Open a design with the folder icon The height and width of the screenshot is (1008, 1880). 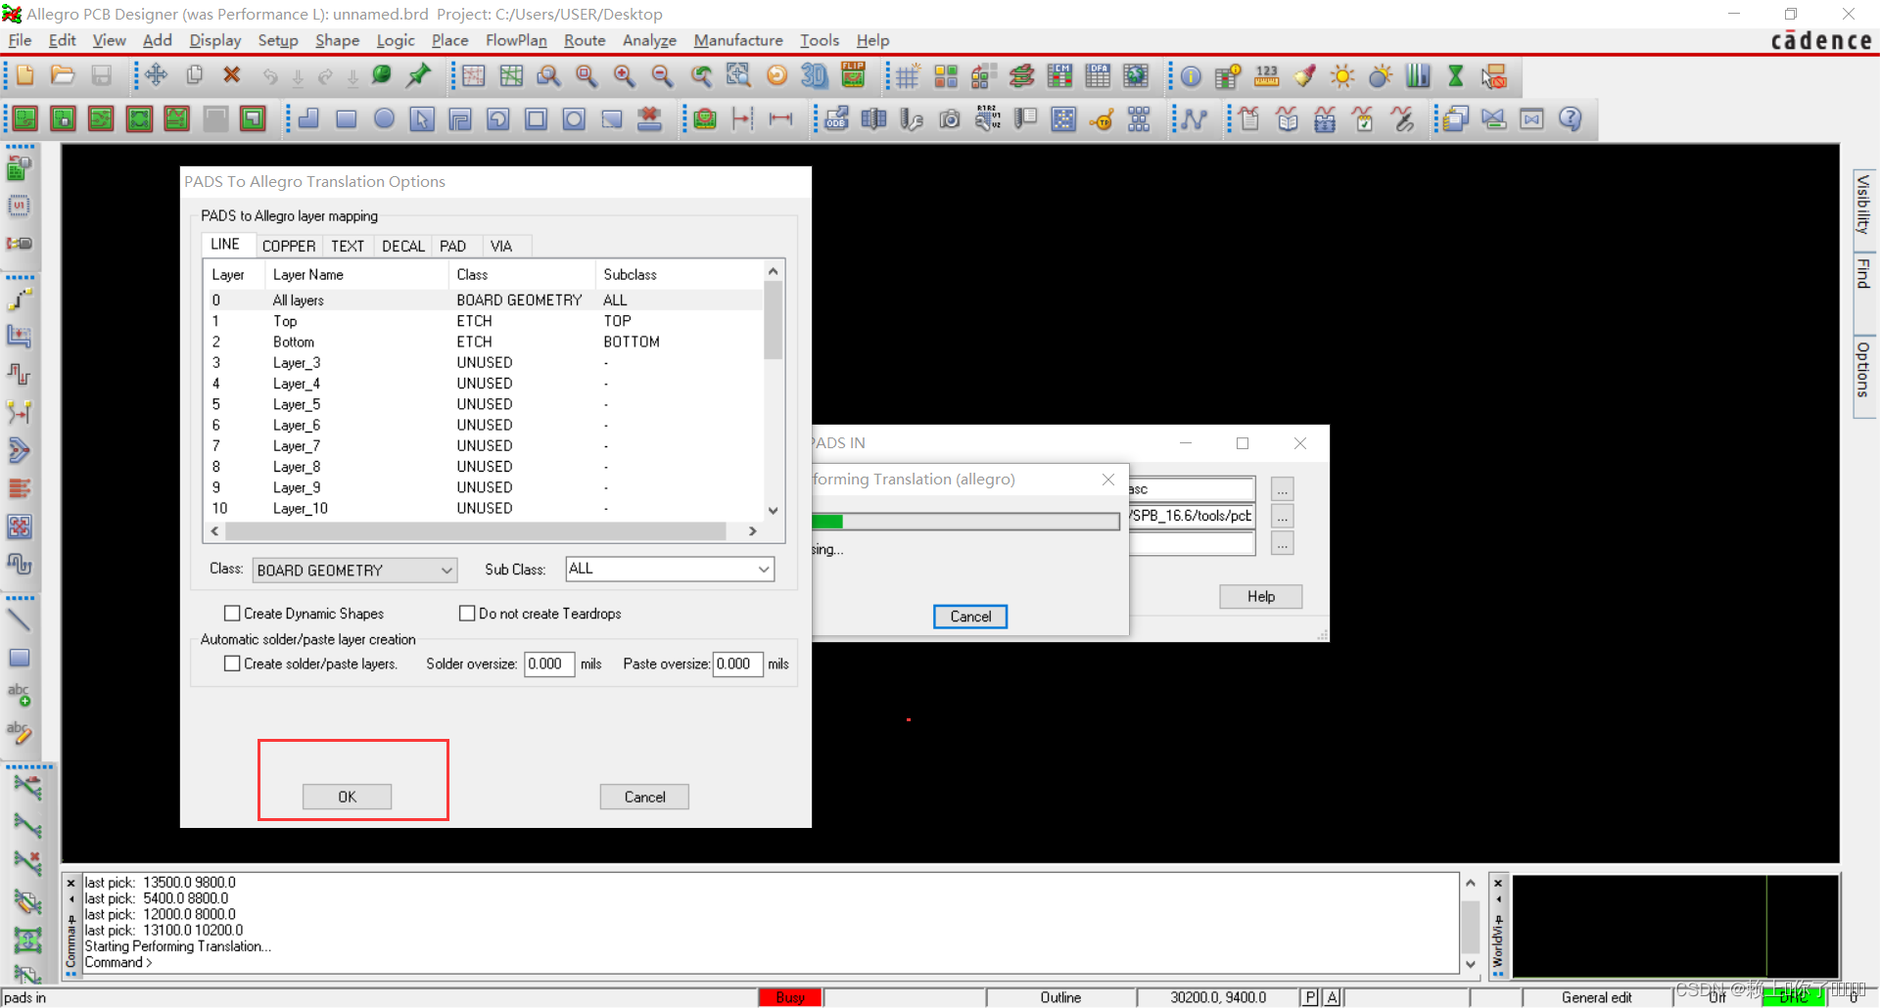(x=63, y=76)
